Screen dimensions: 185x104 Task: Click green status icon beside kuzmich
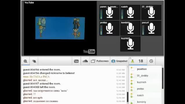tap(132, 84)
